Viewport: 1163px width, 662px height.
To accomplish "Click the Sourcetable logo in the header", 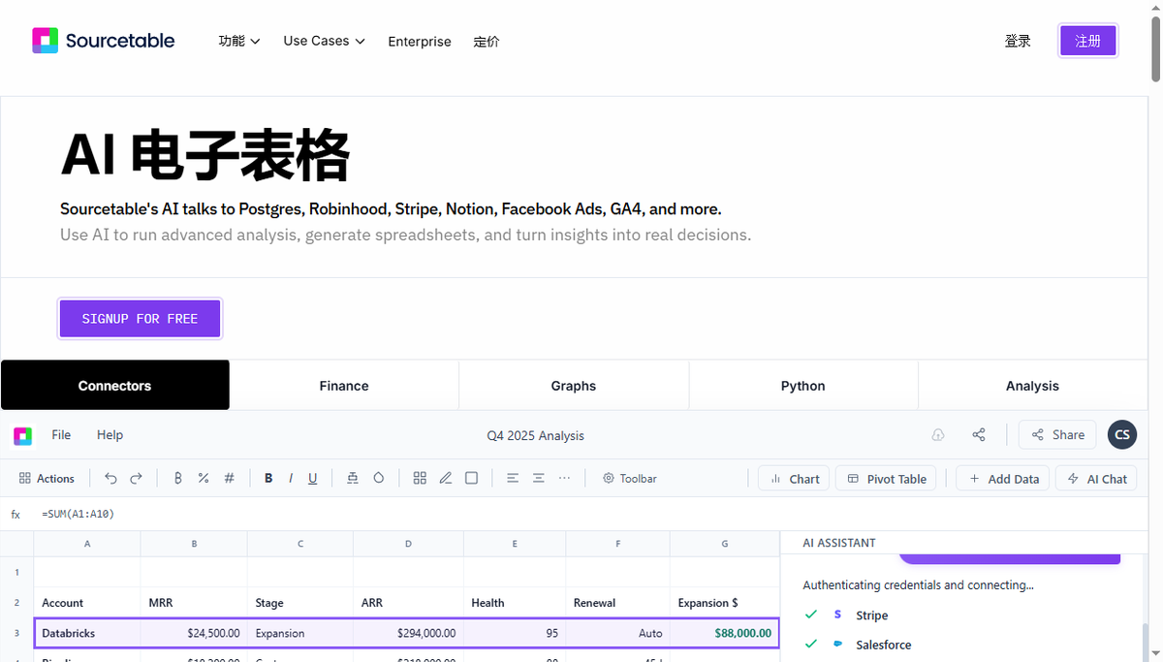I will (x=104, y=41).
